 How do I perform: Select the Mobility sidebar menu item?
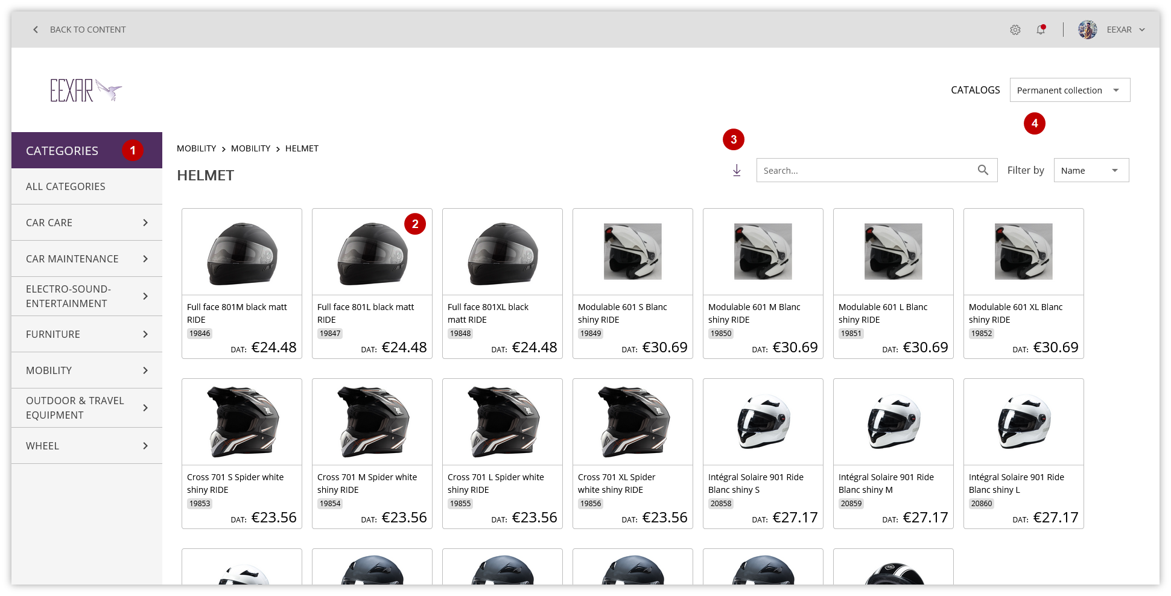87,370
